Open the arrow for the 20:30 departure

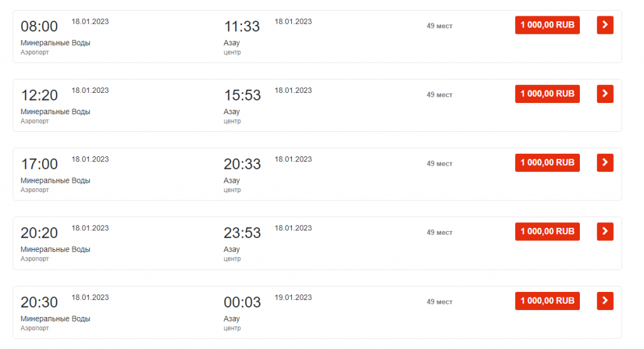605,301
